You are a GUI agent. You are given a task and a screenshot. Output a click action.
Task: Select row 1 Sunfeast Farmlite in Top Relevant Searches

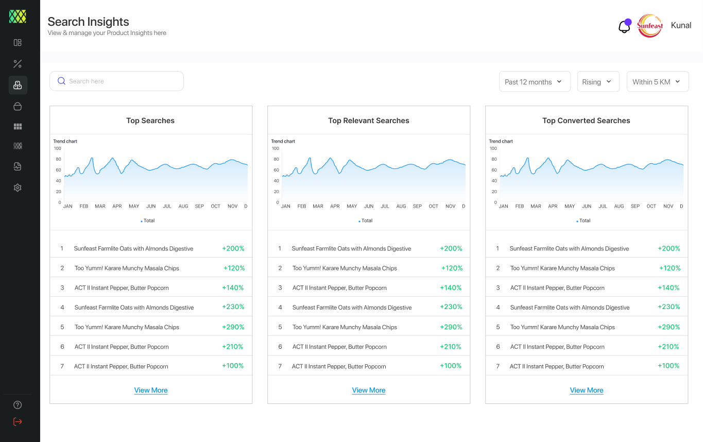[369, 248]
